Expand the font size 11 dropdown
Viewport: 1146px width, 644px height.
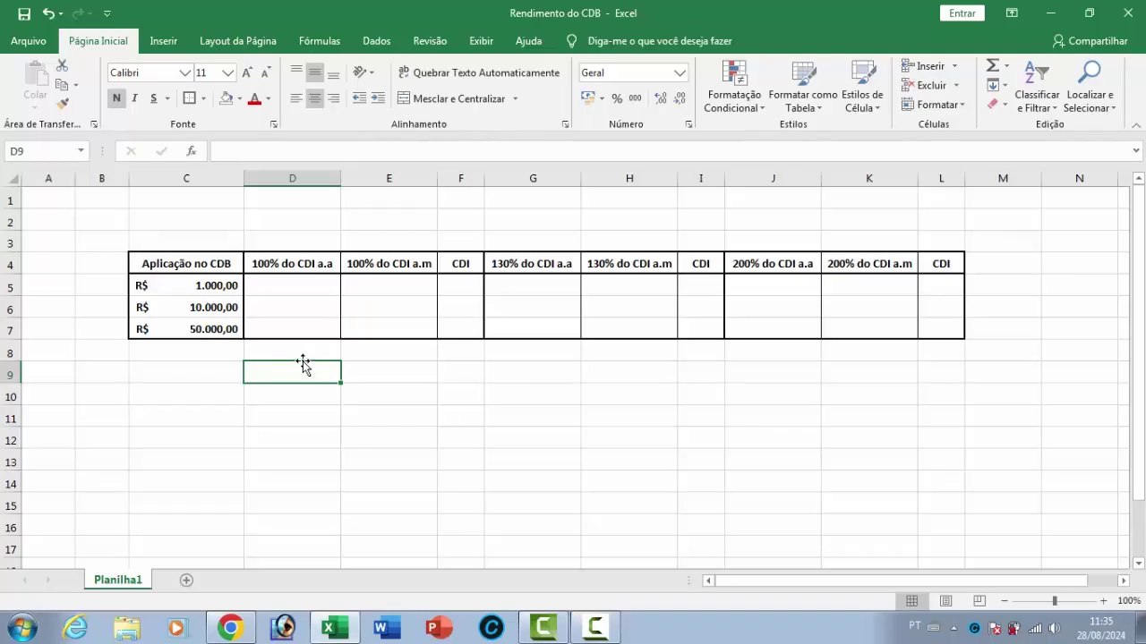tap(228, 72)
